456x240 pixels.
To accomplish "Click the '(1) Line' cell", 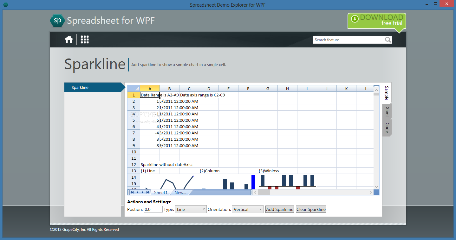I will click(150, 171).
